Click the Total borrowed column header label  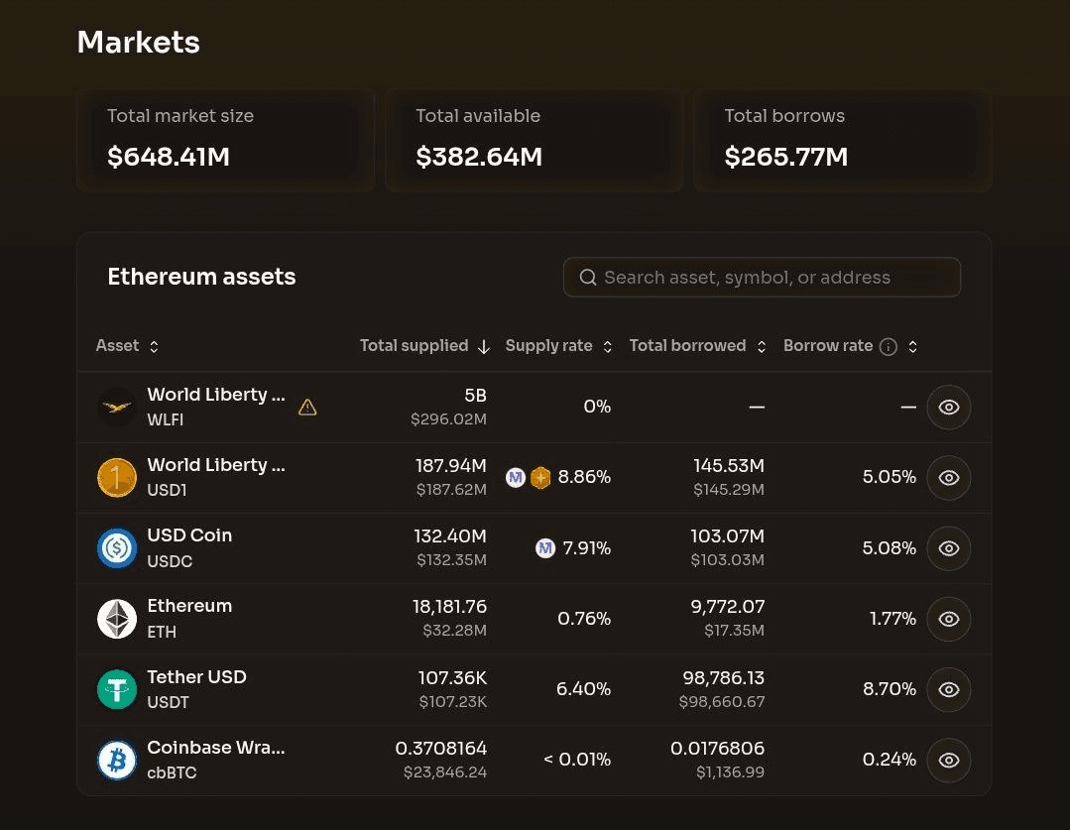tap(687, 346)
